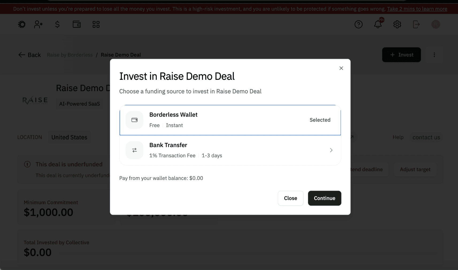Open the dollar sign icon in navigation
The width and height of the screenshot is (458, 270).
(x=57, y=25)
